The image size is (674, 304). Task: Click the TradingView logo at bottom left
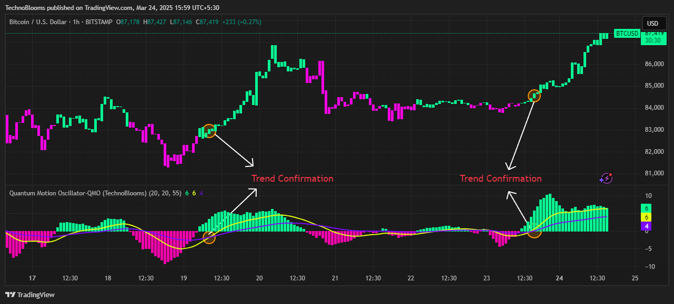30,295
